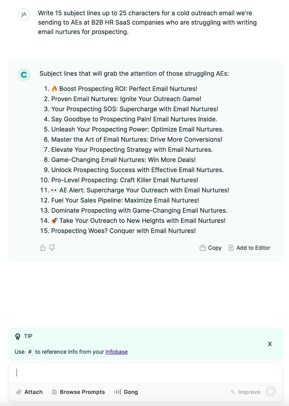Give a thumbs up on the response
289x406 pixels.
click(43, 248)
